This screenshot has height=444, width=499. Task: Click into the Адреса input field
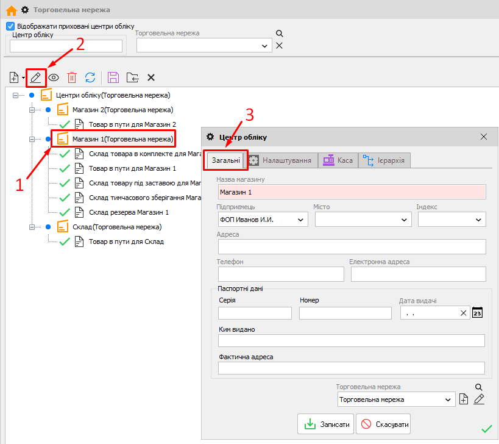click(351, 246)
